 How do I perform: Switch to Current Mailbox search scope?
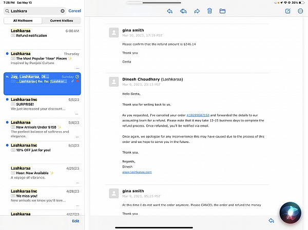[x=61, y=20]
